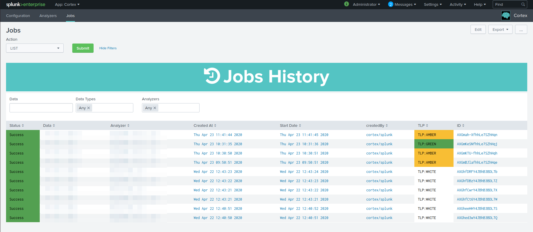Click the Success status of the 11:41:44 job
The width and height of the screenshot is (533, 232).
click(x=23, y=135)
